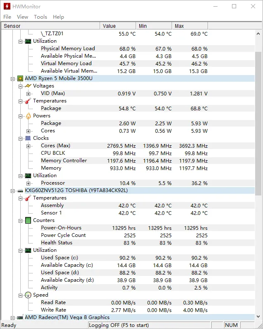Collapse the Speed section
The image size is (263, 329).
pyautogui.click(x=20, y=295)
